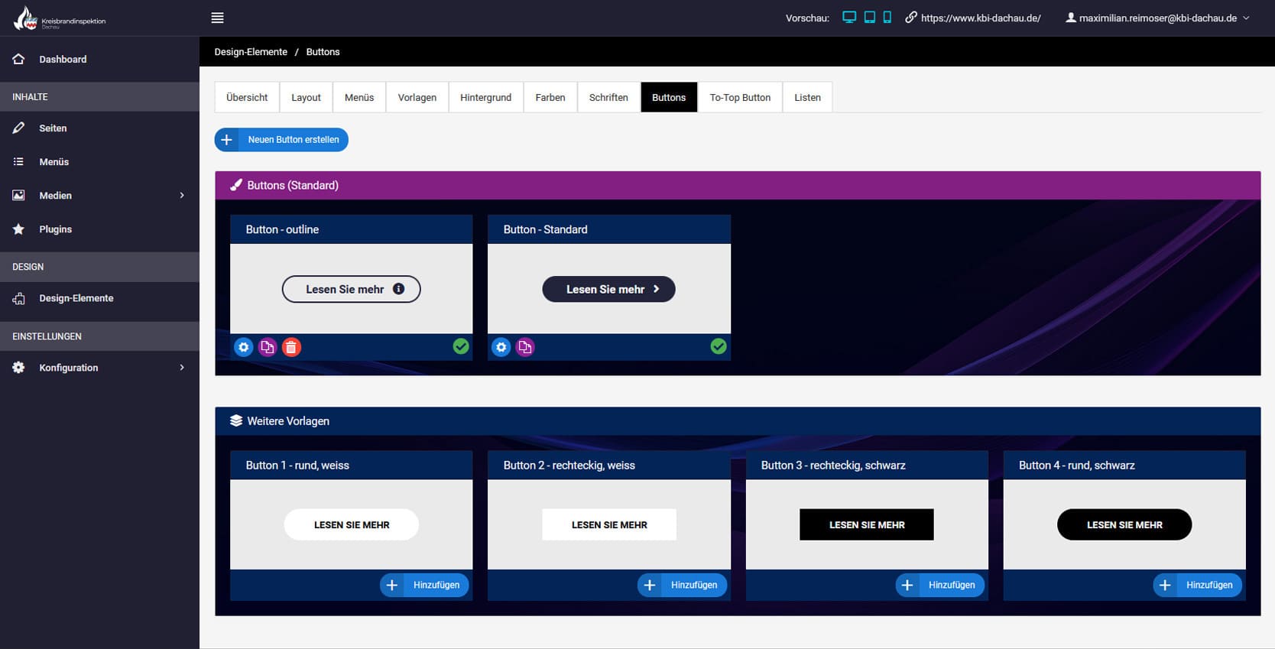Screen dimensions: 1275x649
Task: Select the desktop preview icon
Action: [848, 18]
